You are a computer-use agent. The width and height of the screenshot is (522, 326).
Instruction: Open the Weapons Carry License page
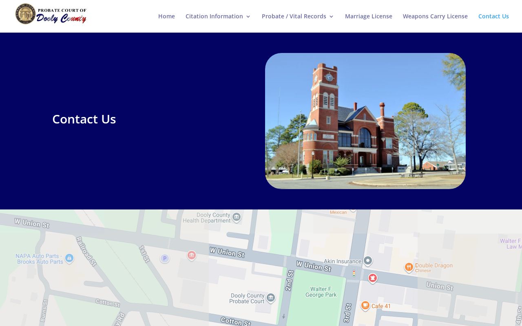pyautogui.click(x=435, y=16)
